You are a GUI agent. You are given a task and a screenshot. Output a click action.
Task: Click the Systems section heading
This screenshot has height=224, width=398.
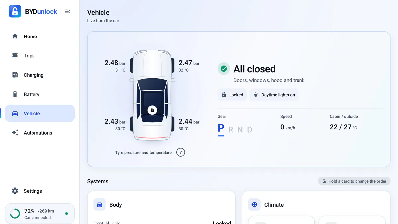tap(98, 181)
